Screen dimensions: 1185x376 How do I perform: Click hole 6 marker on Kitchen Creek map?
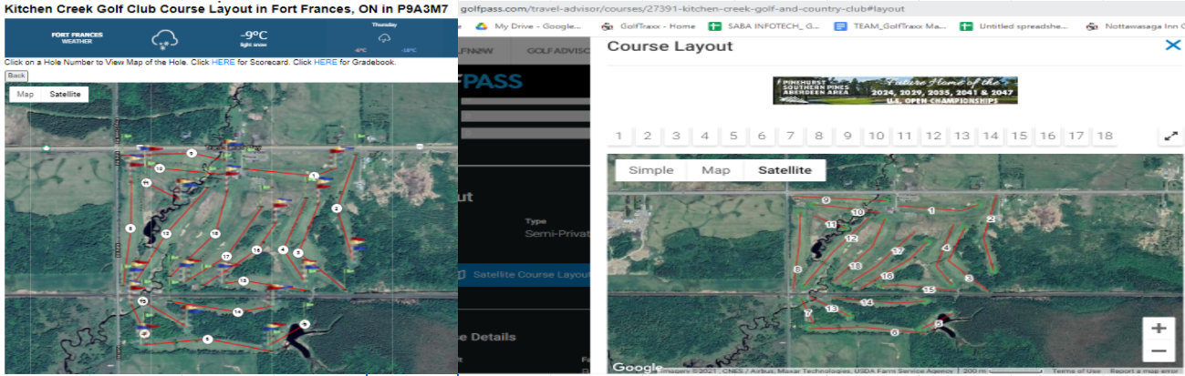[x=208, y=339]
